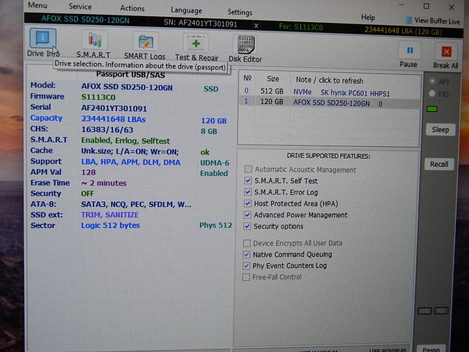Select the PIO radio button
The height and width of the screenshot is (352, 469).
431,94
